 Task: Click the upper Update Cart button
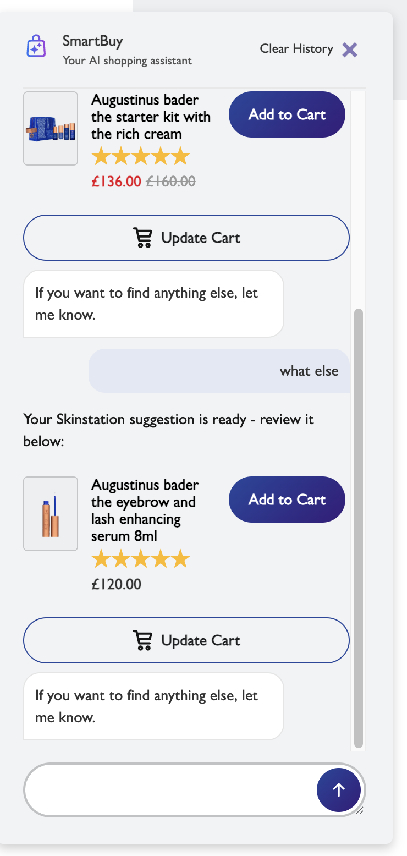coord(186,238)
